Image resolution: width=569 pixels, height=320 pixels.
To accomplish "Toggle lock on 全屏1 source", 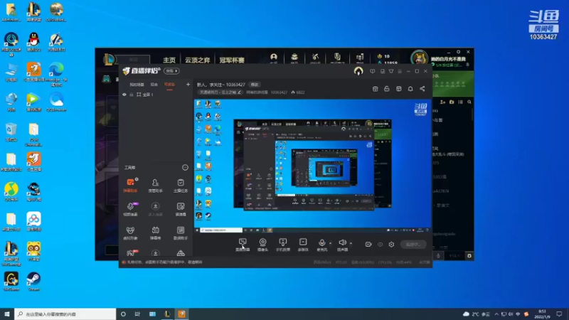I will (132, 95).
